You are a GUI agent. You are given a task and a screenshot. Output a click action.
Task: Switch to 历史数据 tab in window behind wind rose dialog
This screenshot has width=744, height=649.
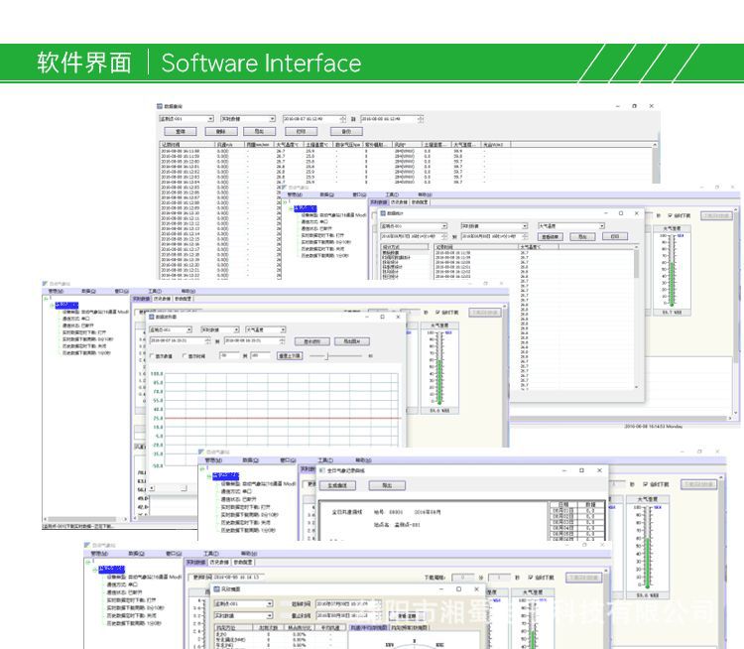(219, 562)
